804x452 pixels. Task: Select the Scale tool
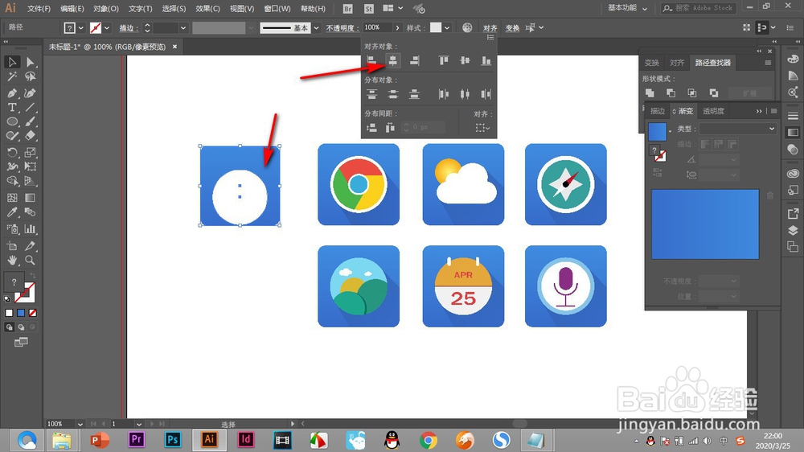31,152
